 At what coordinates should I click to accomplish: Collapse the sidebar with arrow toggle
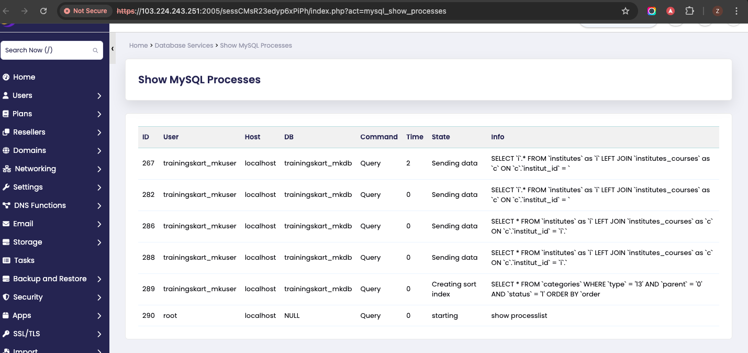[113, 49]
